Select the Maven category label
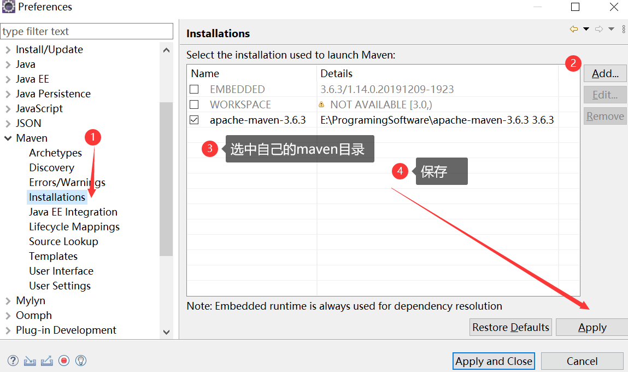 pos(32,138)
